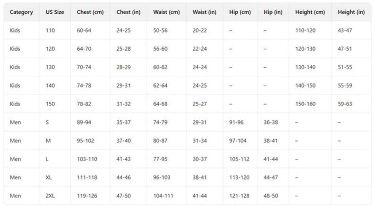The height and width of the screenshot is (211, 375).
Task: Click the Chest (cm) header
Action: (90, 12)
